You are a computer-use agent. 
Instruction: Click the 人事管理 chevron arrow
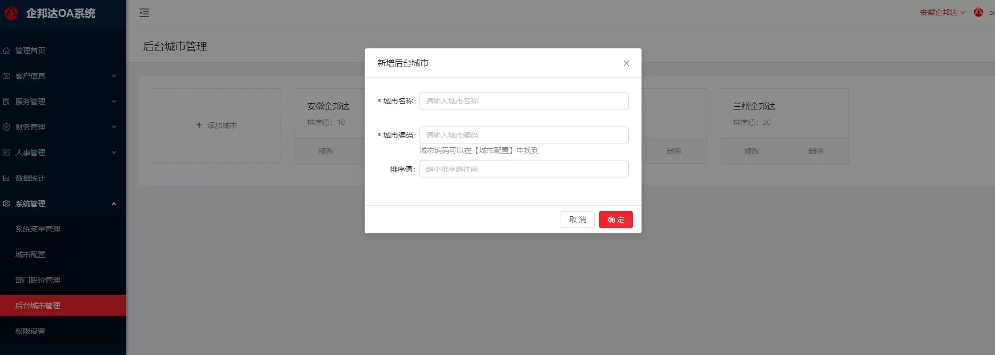click(x=114, y=153)
